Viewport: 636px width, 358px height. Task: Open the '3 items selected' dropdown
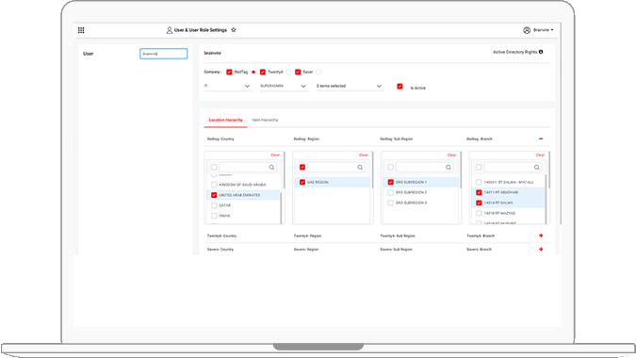350,86
